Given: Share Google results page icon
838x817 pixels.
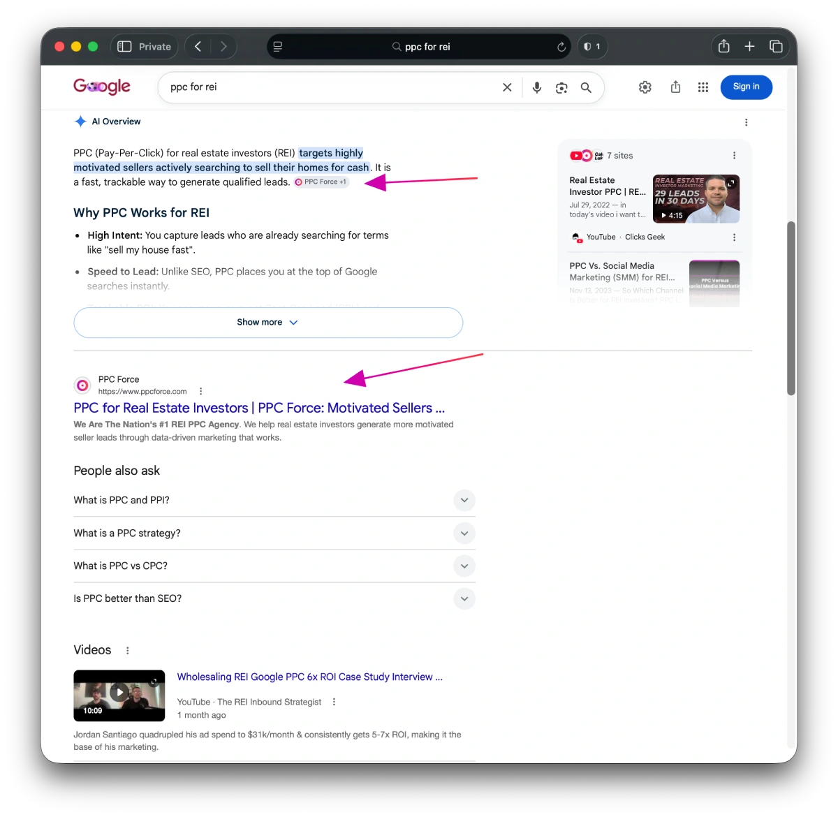Looking at the screenshot, I should tap(675, 87).
